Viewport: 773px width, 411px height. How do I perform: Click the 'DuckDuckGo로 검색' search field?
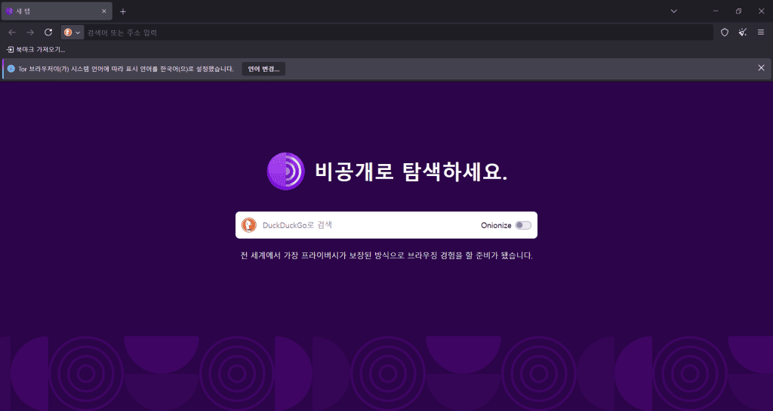pos(362,225)
